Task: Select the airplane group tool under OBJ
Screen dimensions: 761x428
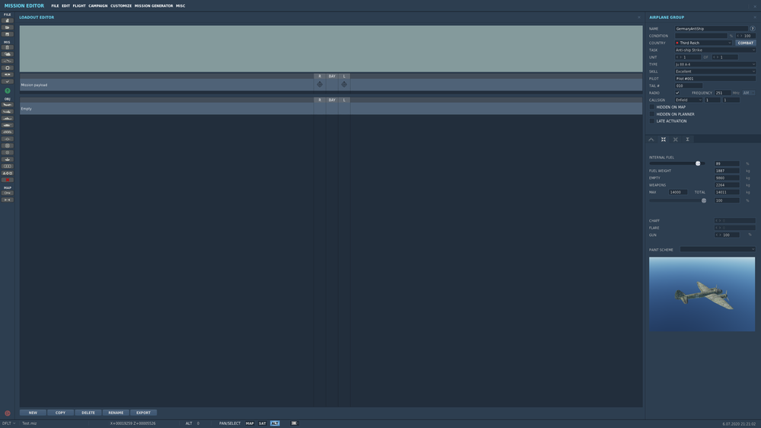Action: [8, 104]
